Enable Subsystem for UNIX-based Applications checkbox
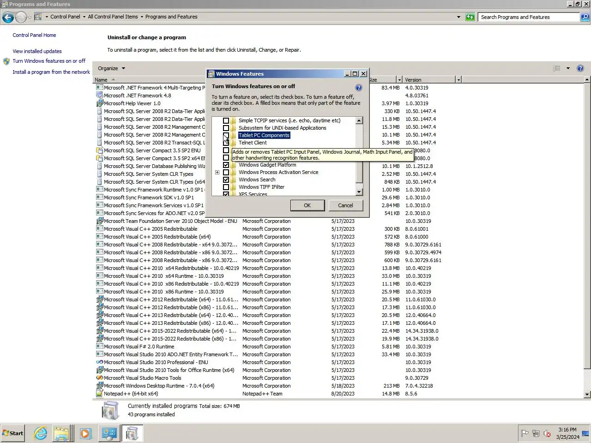 tap(226, 128)
